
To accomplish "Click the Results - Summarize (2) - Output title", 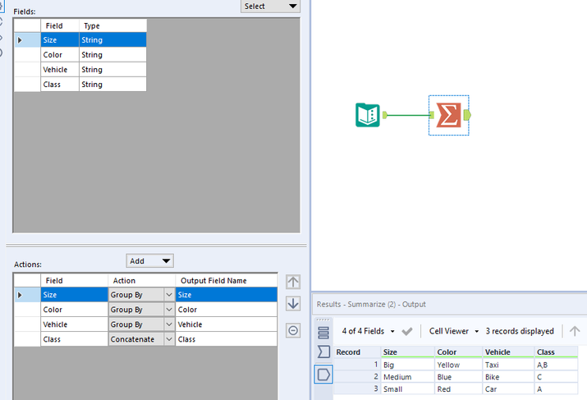I will 371,304.
